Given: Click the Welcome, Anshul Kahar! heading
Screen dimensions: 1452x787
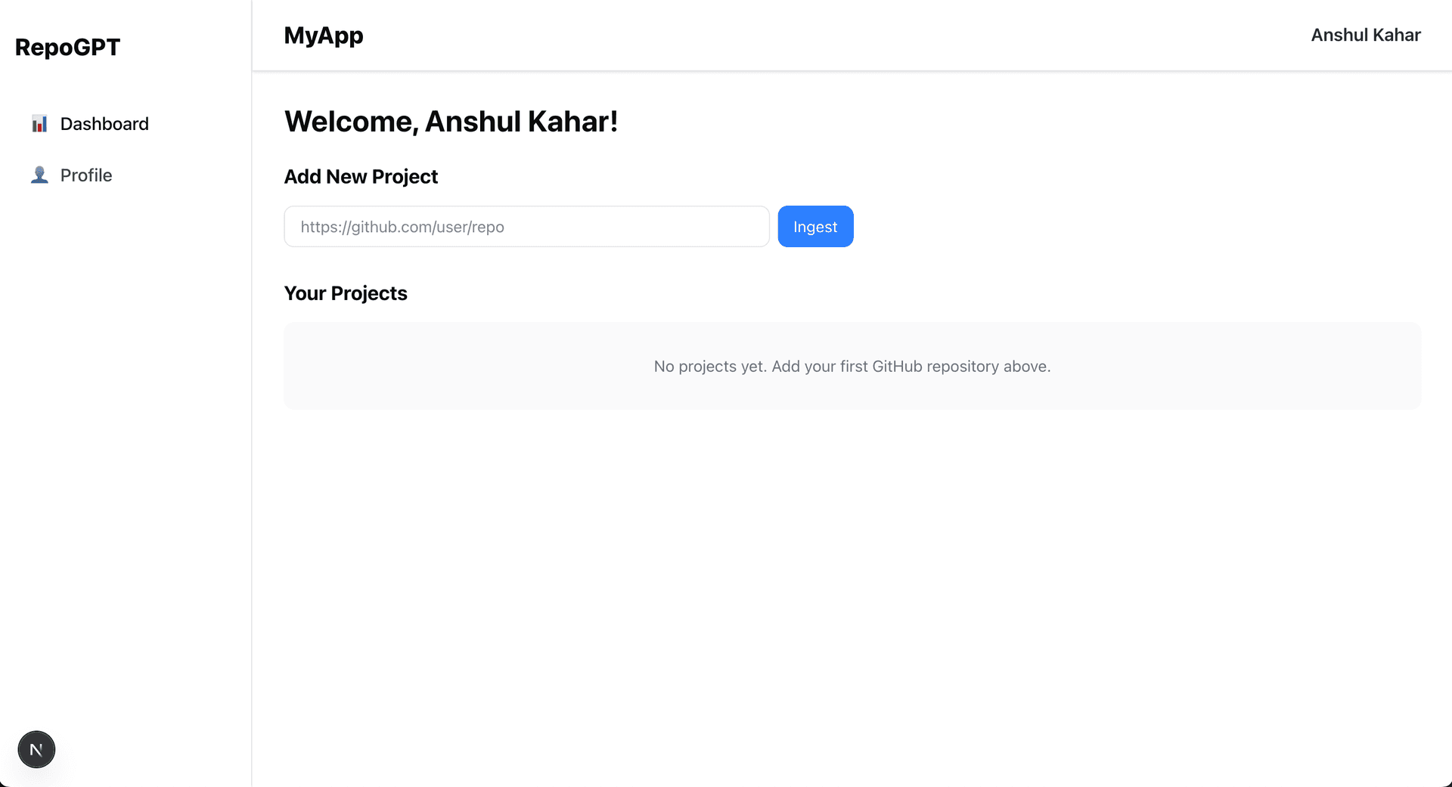Looking at the screenshot, I should coord(451,122).
